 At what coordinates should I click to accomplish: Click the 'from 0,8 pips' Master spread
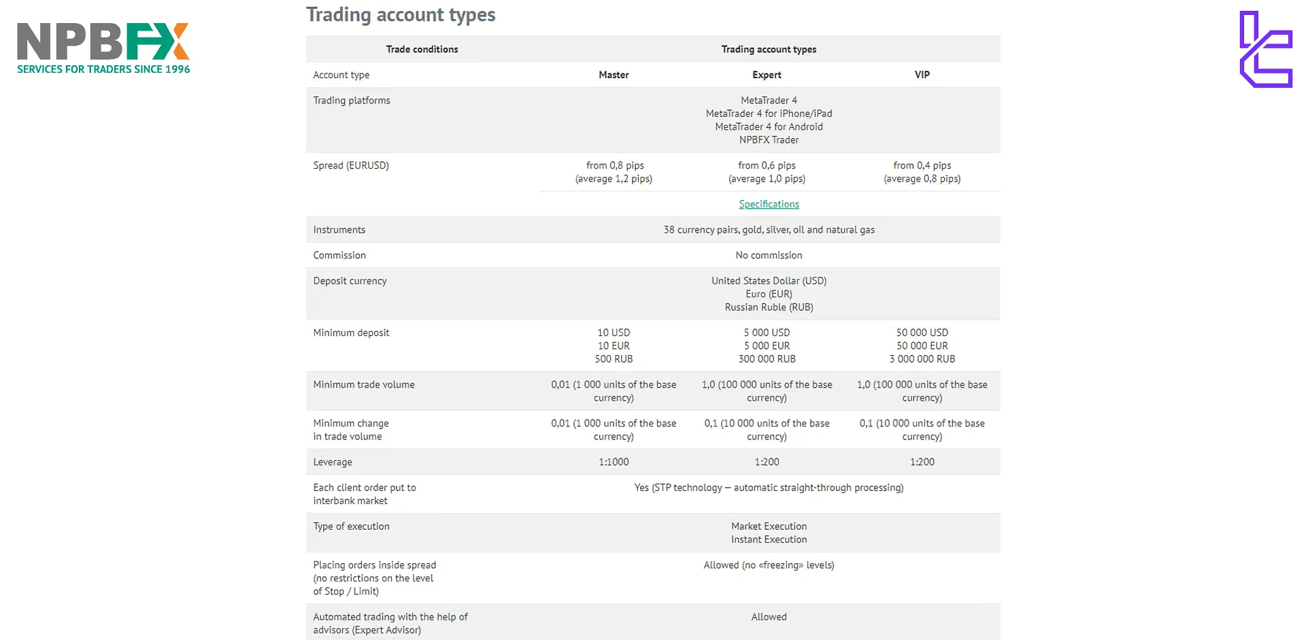[x=615, y=165]
